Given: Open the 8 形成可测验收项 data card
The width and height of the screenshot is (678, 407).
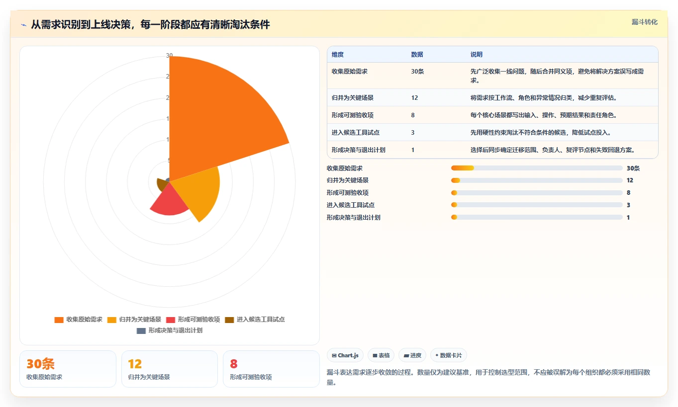Looking at the screenshot, I should coord(271,369).
